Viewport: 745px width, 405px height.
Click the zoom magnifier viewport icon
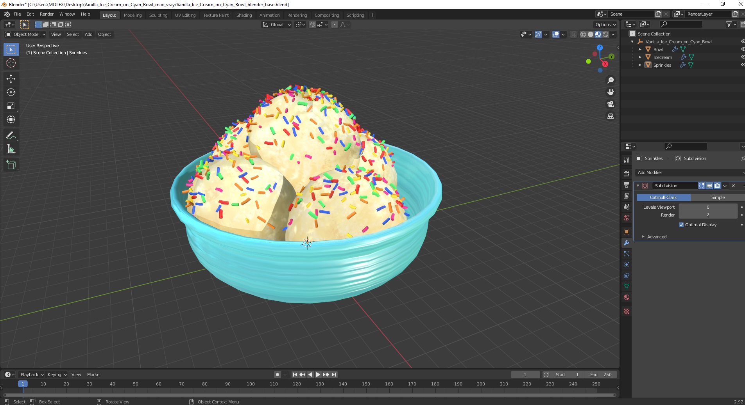[x=610, y=80]
